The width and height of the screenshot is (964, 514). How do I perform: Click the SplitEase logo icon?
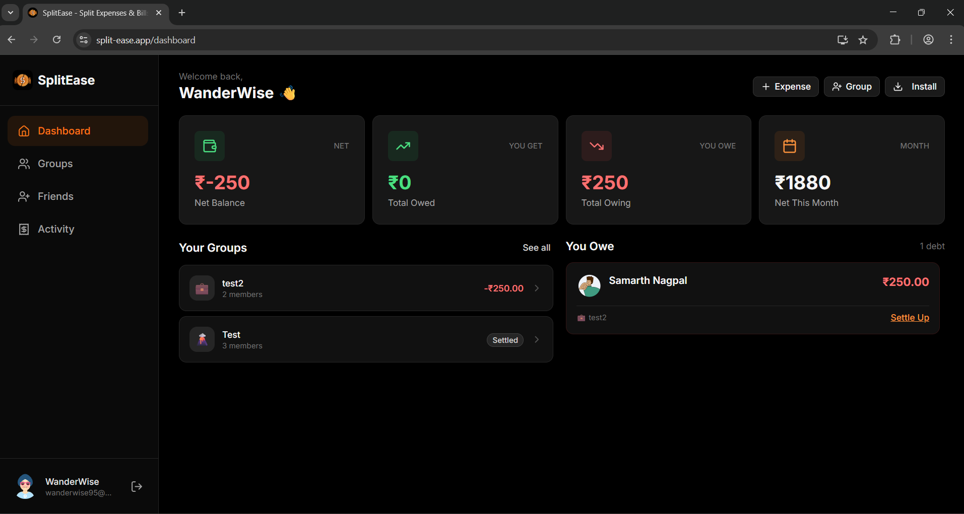(23, 80)
